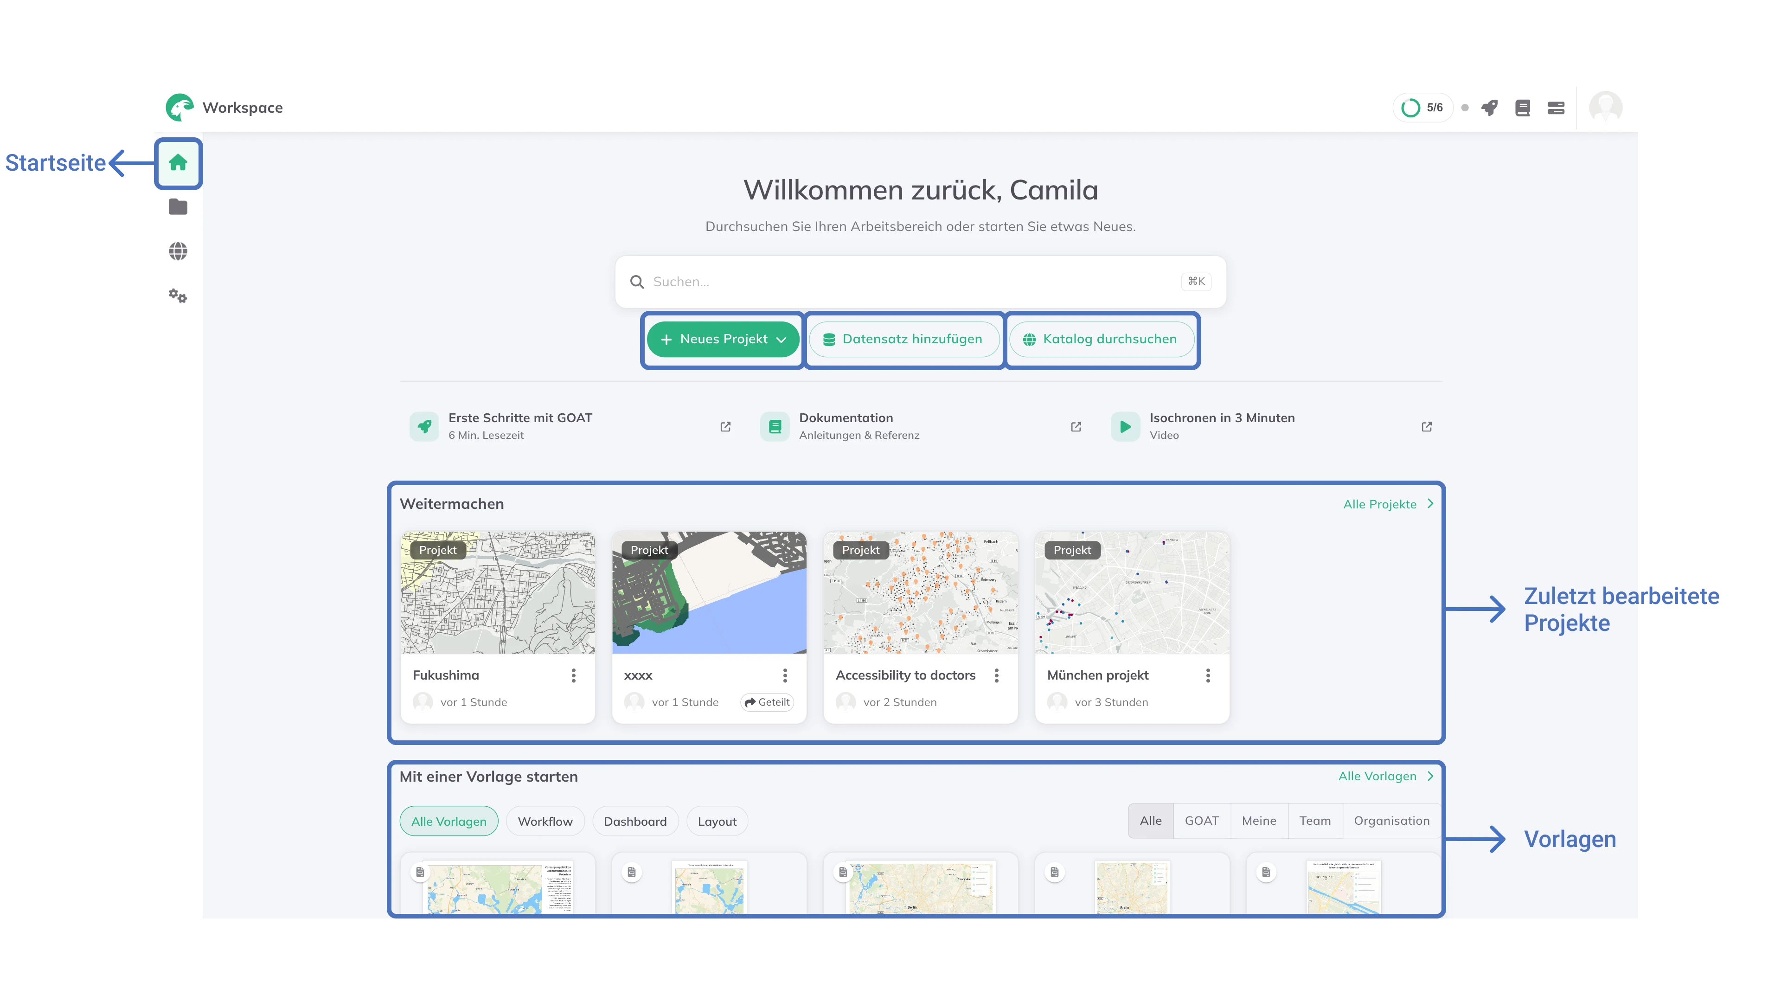Click the GOAT logo next to Workspace
This screenshot has width=1781, height=1002.
[x=180, y=107]
